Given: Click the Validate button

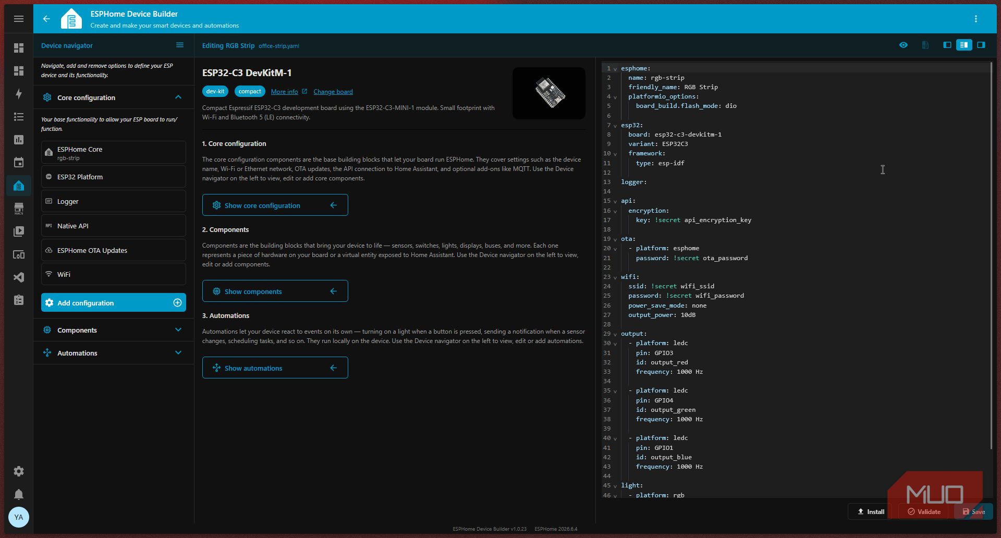Looking at the screenshot, I should coord(924,511).
